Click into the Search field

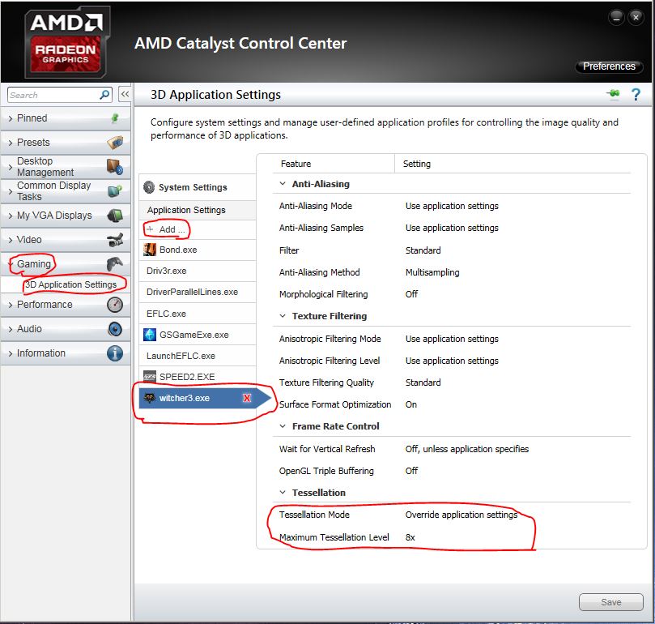(x=53, y=95)
